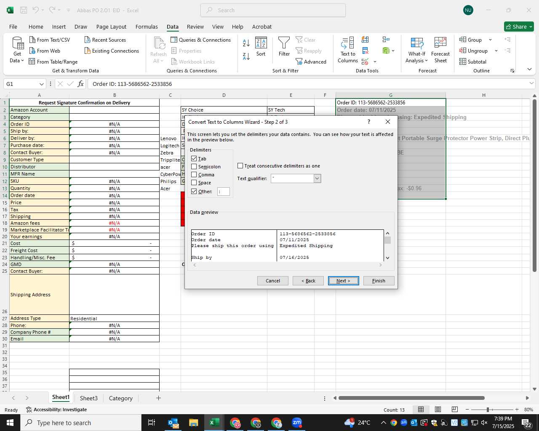
Task: Show wizard help question mark
Action: (x=369, y=122)
